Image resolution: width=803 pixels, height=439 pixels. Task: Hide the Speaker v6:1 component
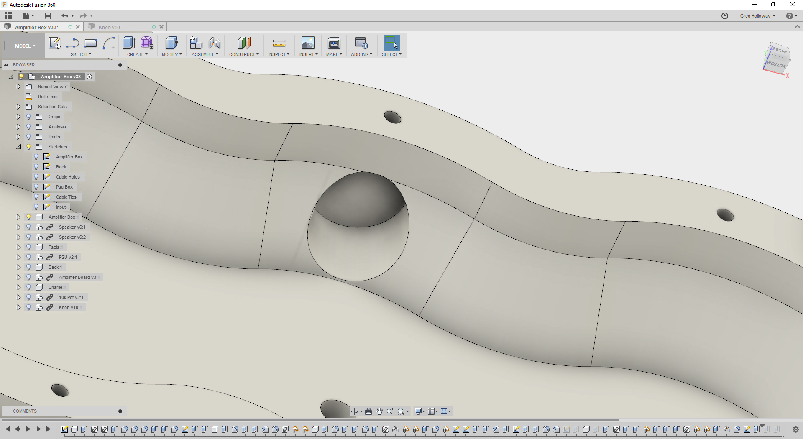coord(28,227)
